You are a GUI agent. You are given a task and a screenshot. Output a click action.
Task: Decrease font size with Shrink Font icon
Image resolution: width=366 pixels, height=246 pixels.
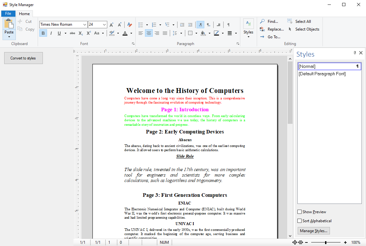tap(120, 24)
